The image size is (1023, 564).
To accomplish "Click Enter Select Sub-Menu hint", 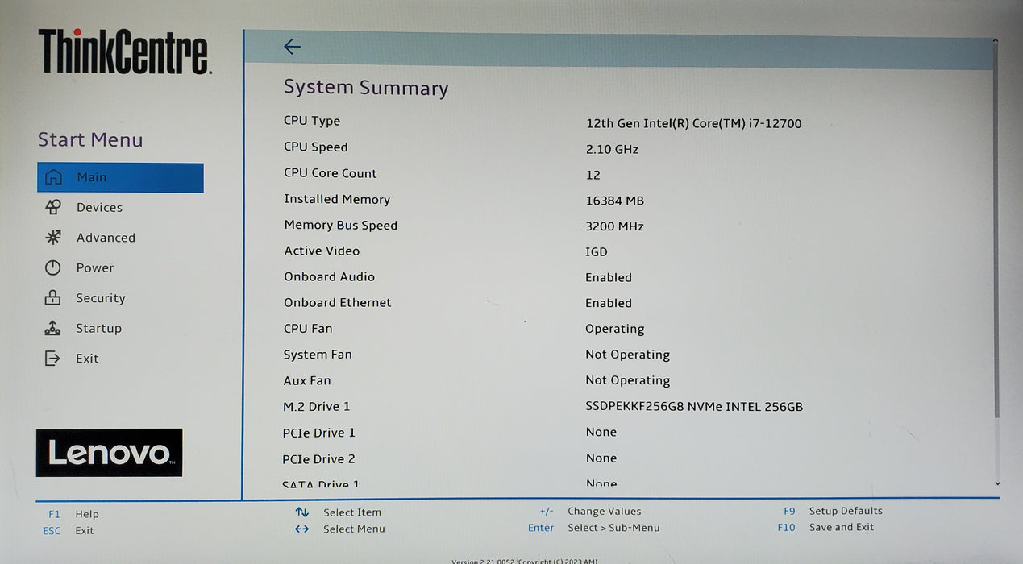I will [x=594, y=528].
